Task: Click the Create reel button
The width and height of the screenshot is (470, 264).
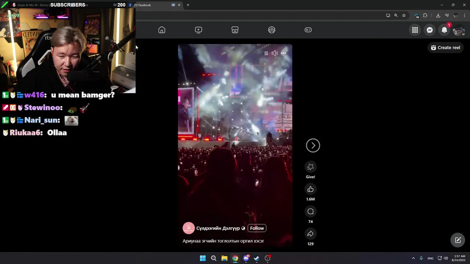Action: (x=445, y=48)
